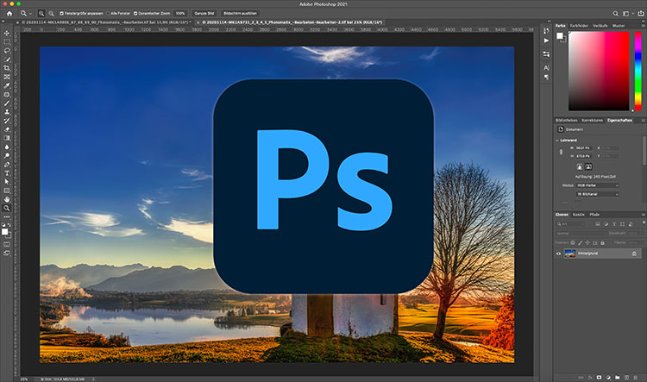Open the Zoom tool preset dropdown arrow
The height and width of the screenshot is (382, 647).
pos(30,14)
